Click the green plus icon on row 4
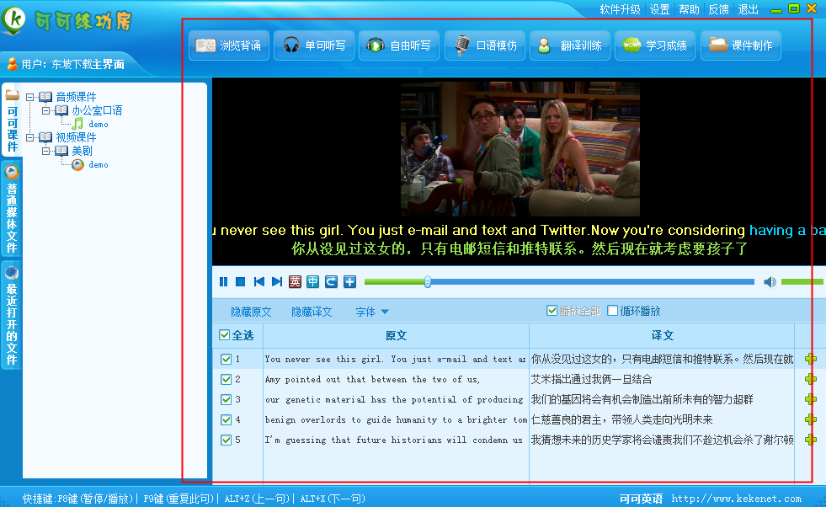The width and height of the screenshot is (826, 507). pyautogui.click(x=811, y=419)
